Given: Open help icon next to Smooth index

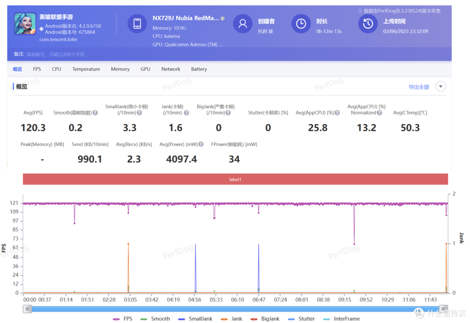Looking at the screenshot, I should point(95,113).
